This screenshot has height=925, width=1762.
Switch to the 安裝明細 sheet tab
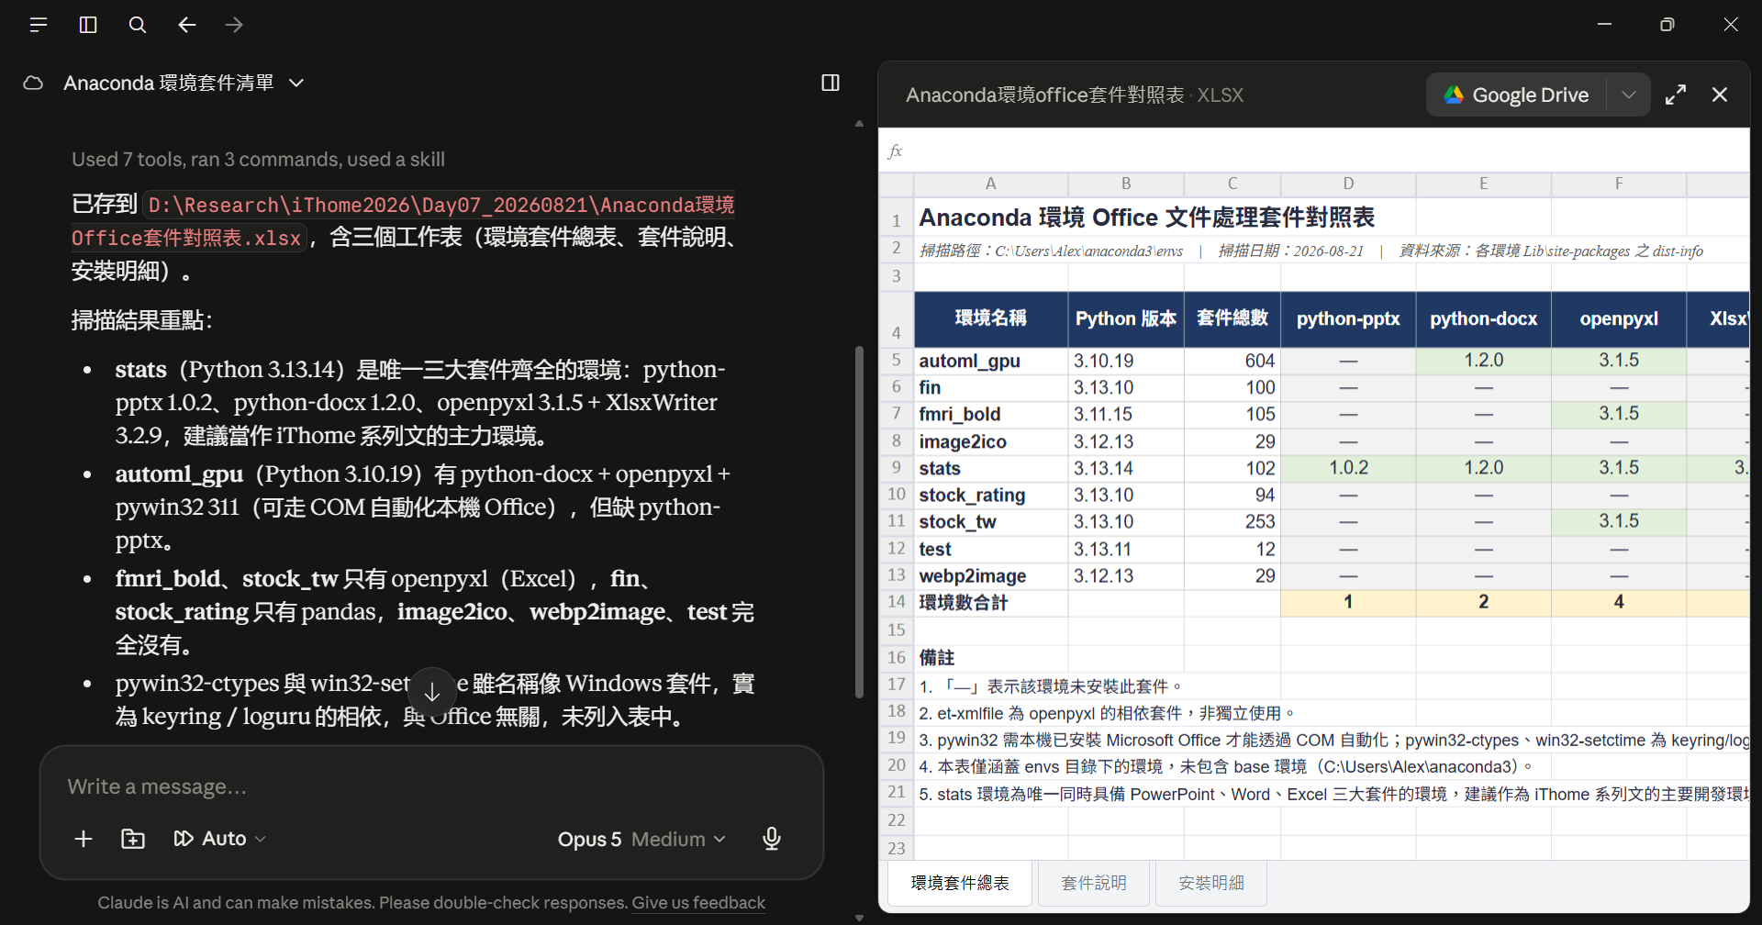pos(1211,883)
